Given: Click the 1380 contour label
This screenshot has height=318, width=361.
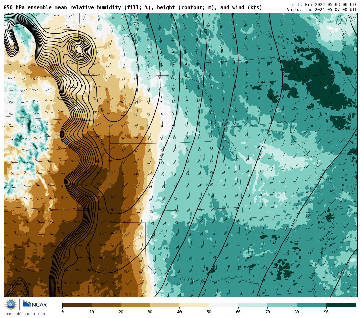Looking at the screenshot, I should pyautogui.click(x=206, y=32).
